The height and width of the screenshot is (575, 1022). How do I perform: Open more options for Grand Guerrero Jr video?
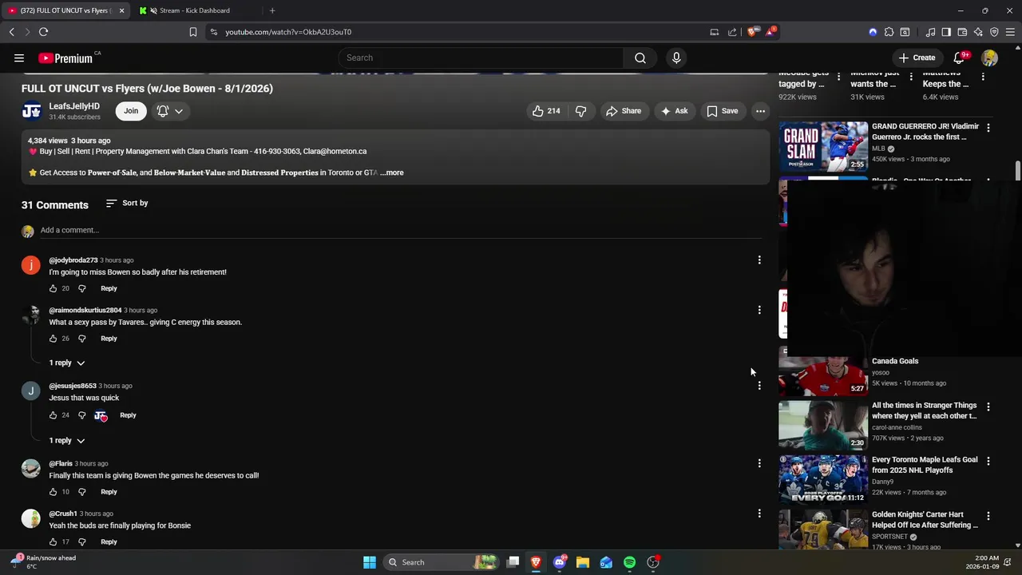click(988, 128)
